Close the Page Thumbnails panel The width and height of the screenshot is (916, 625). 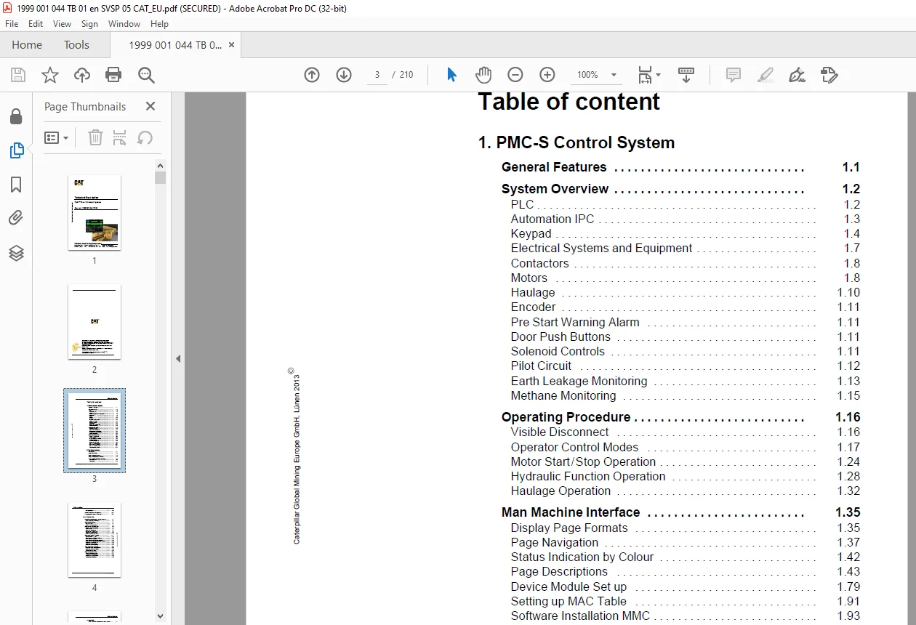click(x=150, y=106)
